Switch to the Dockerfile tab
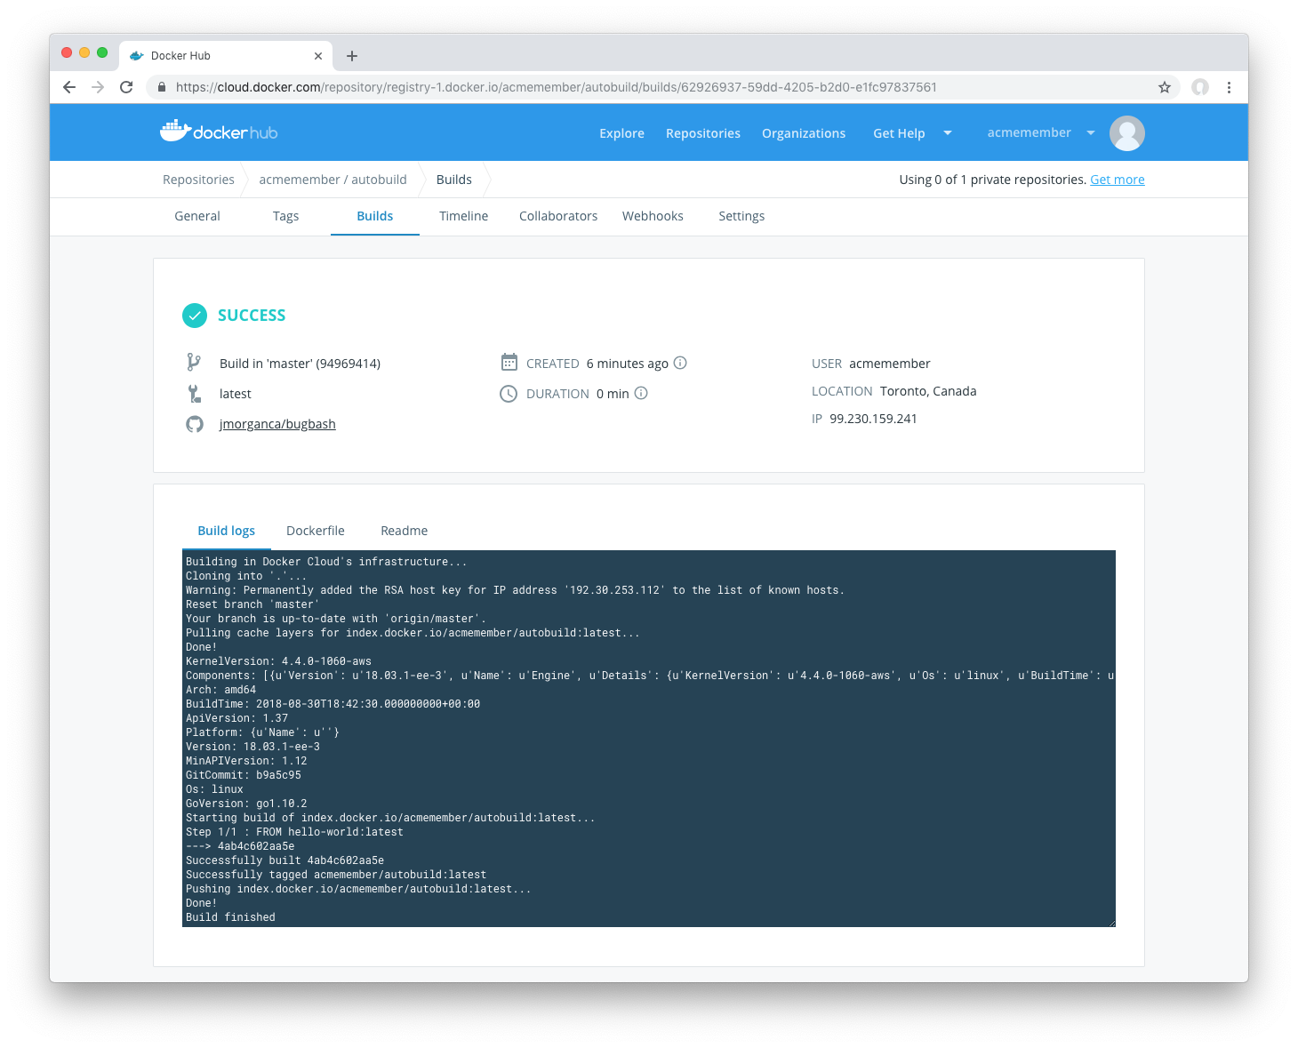The height and width of the screenshot is (1048, 1298). point(315,531)
